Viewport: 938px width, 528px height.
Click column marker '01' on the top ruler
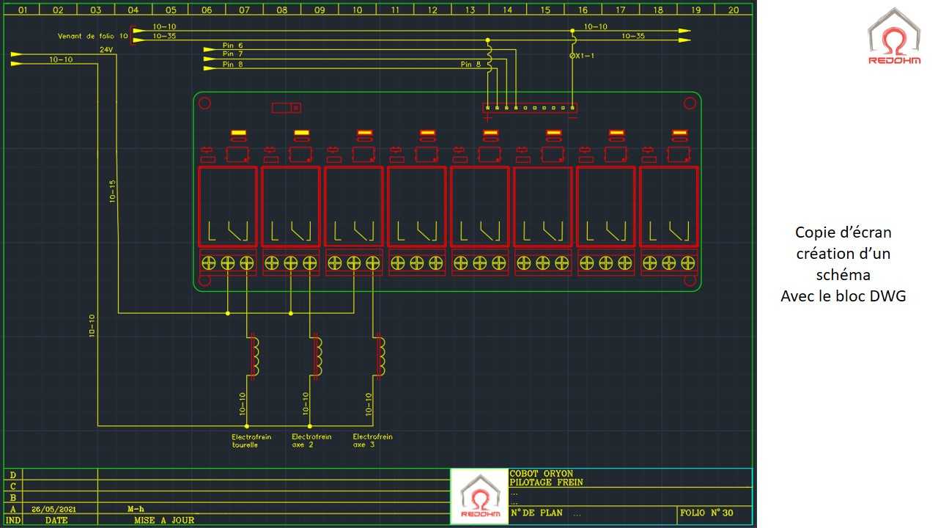(22, 10)
